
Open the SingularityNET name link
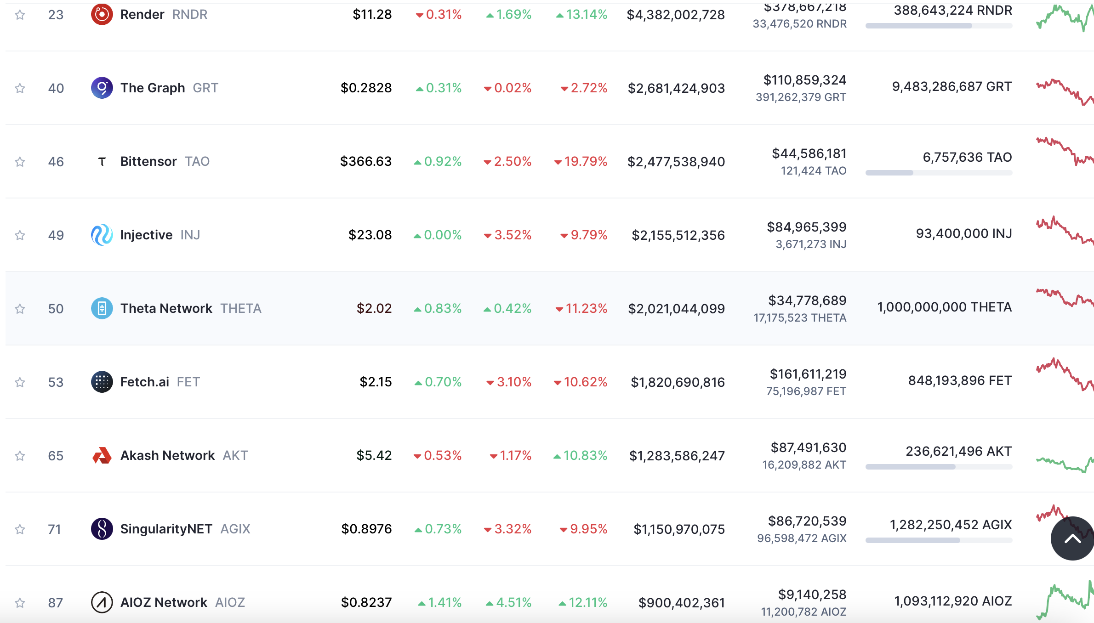(x=166, y=529)
